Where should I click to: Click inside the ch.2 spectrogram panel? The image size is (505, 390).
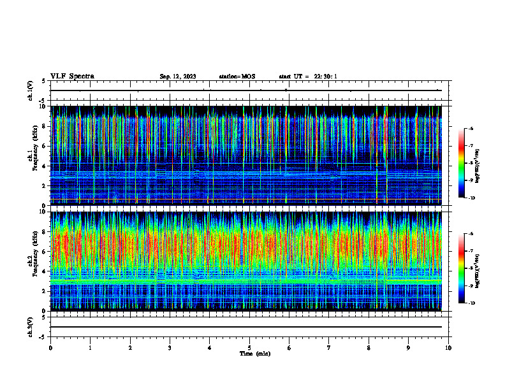click(246, 261)
